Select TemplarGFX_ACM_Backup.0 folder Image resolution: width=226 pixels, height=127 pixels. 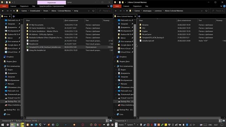coord(153,38)
